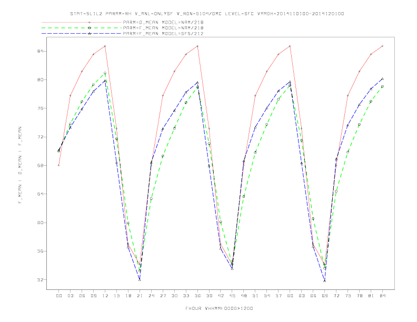Viewport: 417px width, 322px height.
Task: Click y-axis tick value 80
Action: click(41, 79)
